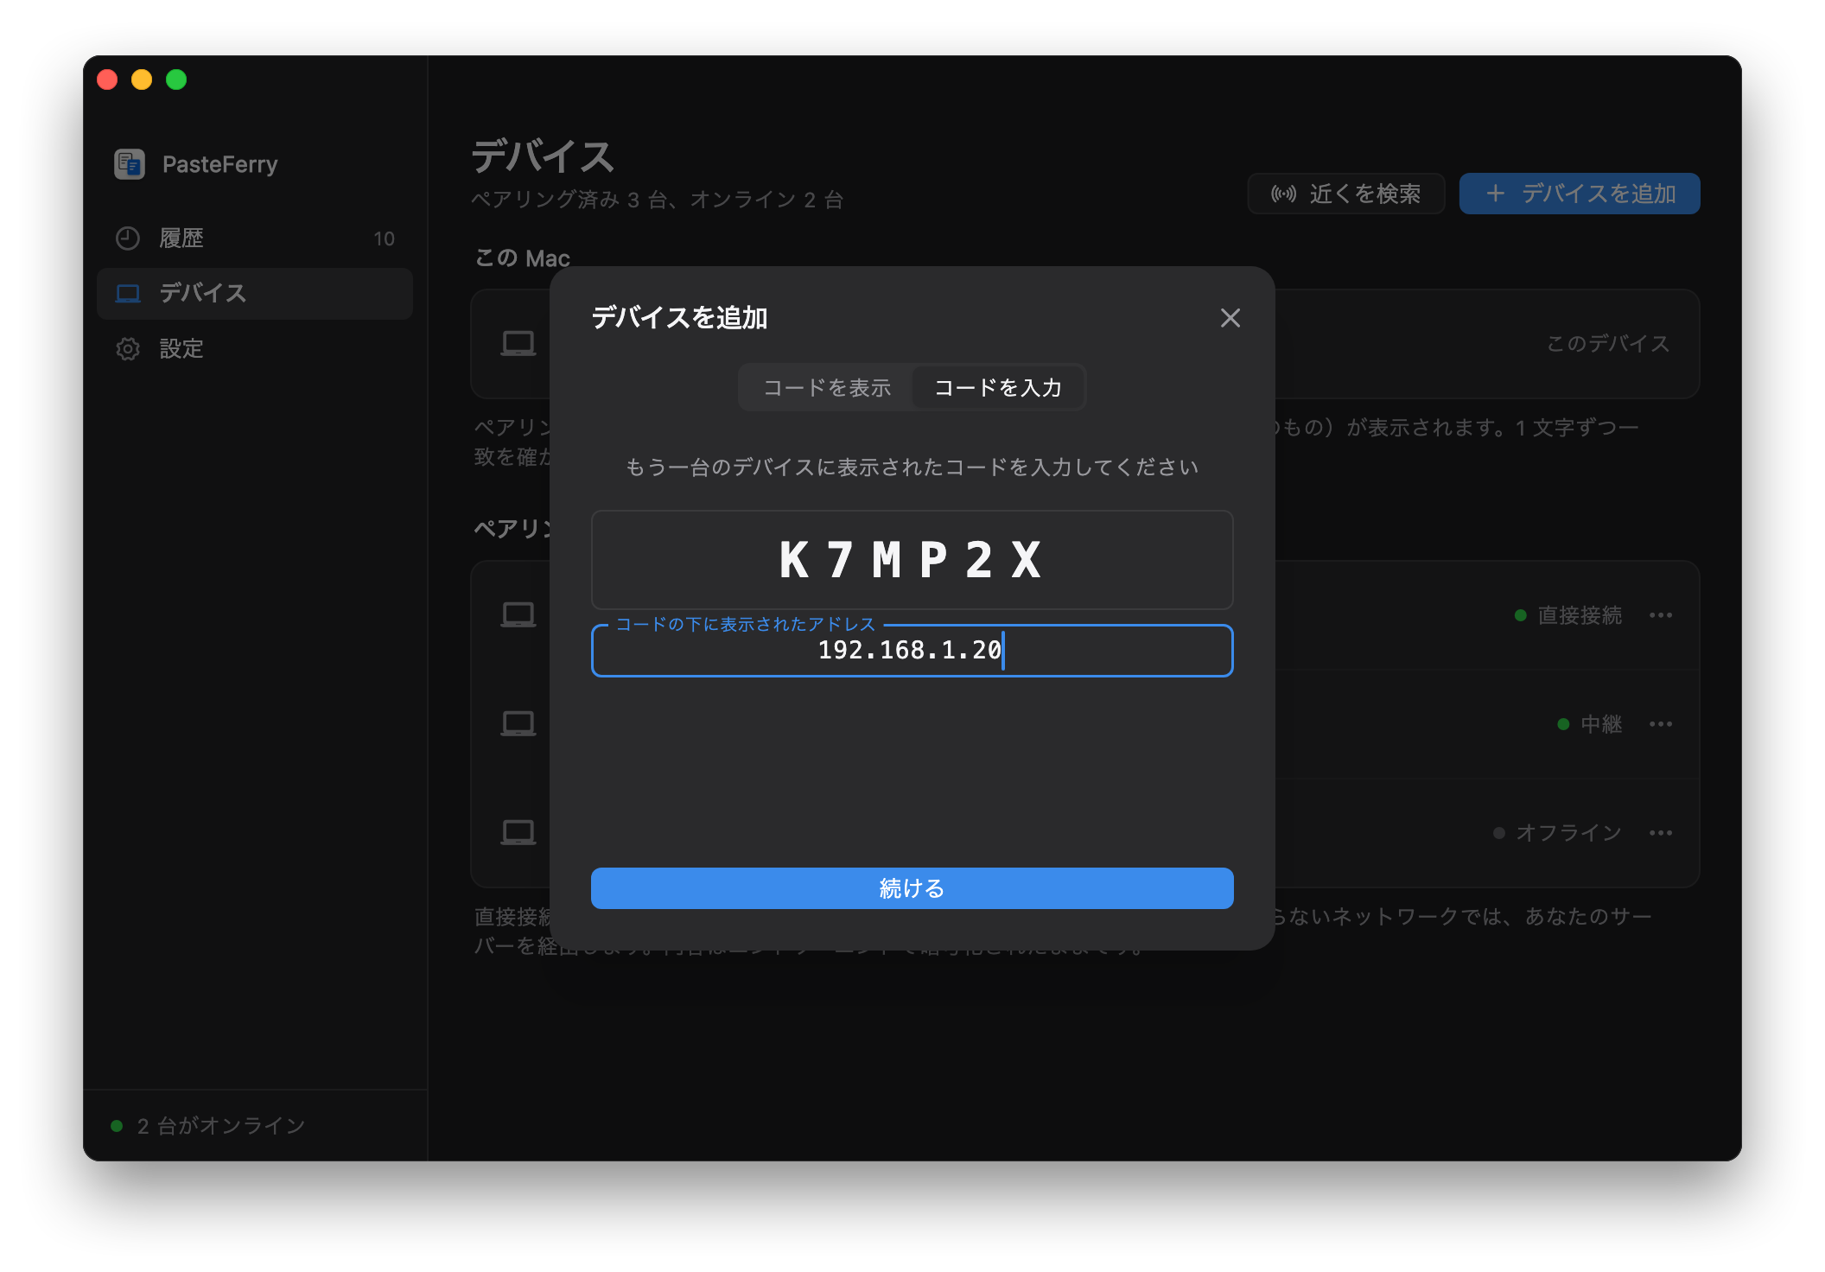The width and height of the screenshot is (1825, 1272).
Task: Open more options for 中継 device
Action: [x=1660, y=724]
